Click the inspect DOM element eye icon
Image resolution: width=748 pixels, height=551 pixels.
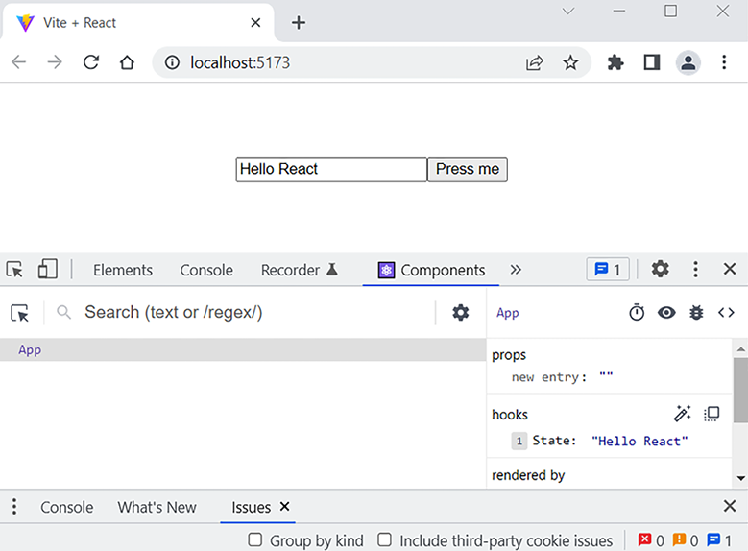point(666,313)
